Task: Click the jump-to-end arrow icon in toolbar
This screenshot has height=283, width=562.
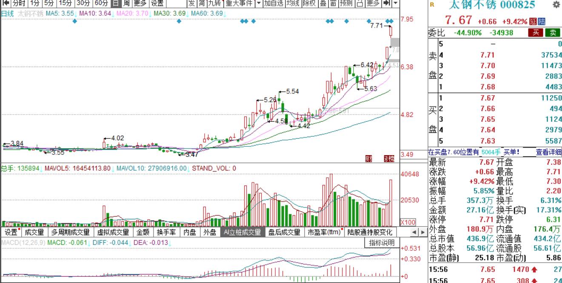Action: click(x=386, y=3)
